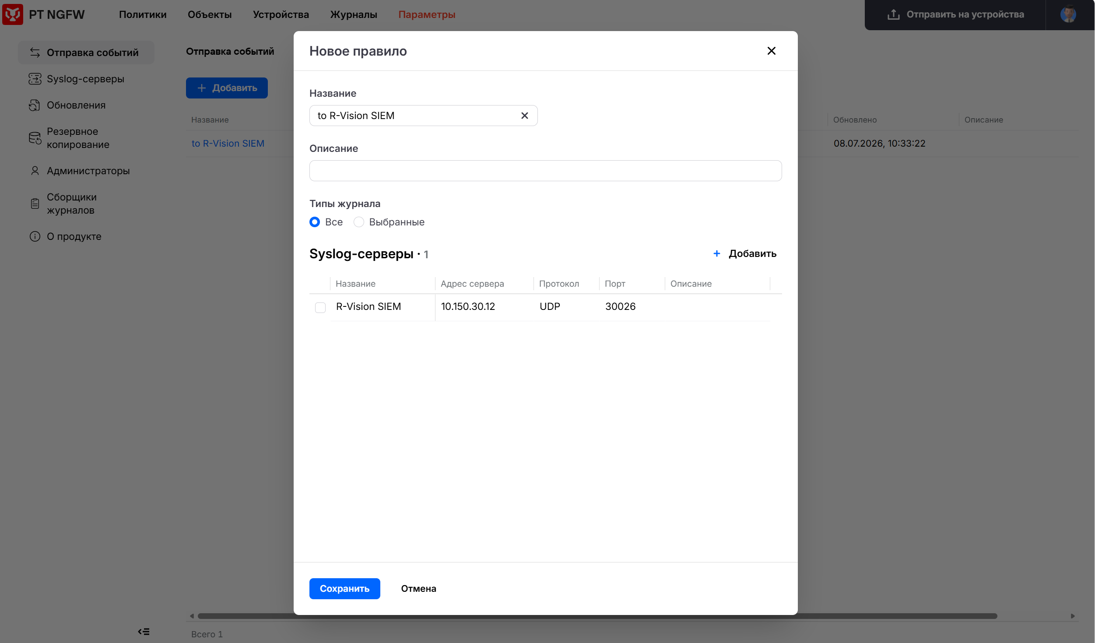The height and width of the screenshot is (643, 1095).
Task: Open the Параметры menu
Action: click(427, 14)
